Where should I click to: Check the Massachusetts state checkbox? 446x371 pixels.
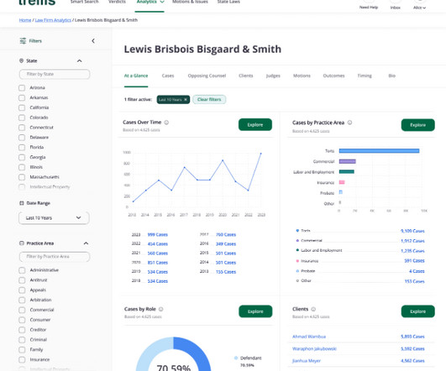[22, 177]
